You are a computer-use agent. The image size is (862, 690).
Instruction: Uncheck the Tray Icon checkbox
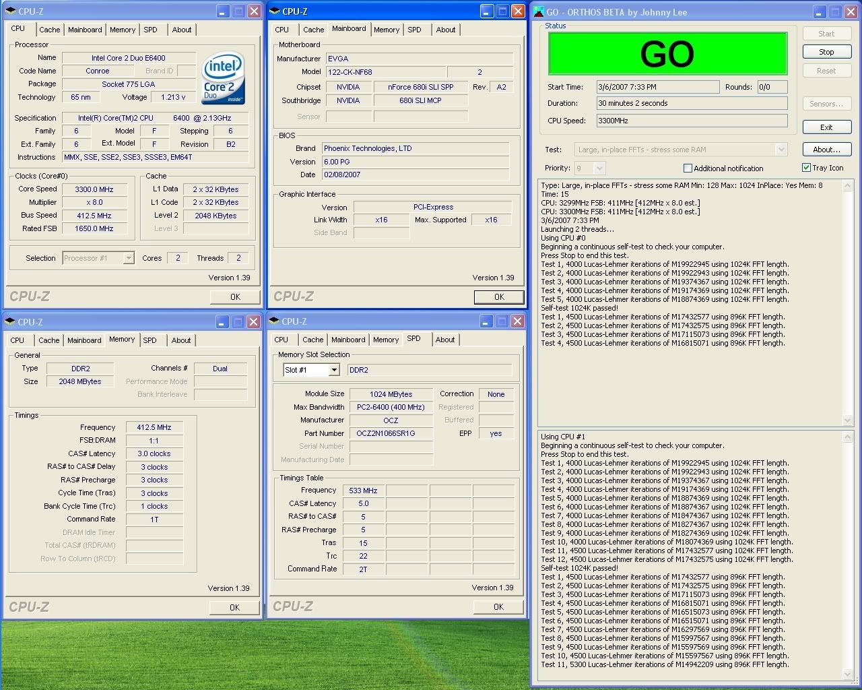pyautogui.click(x=806, y=168)
